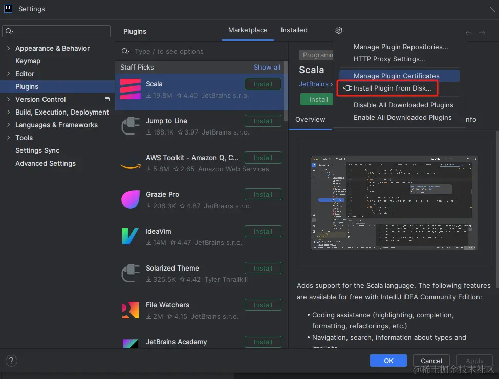Select the Solarized Theme plugin name
499x379 pixels.
[172, 268]
